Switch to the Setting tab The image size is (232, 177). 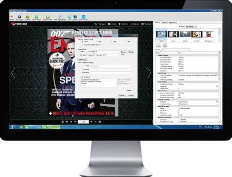(158, 22)
